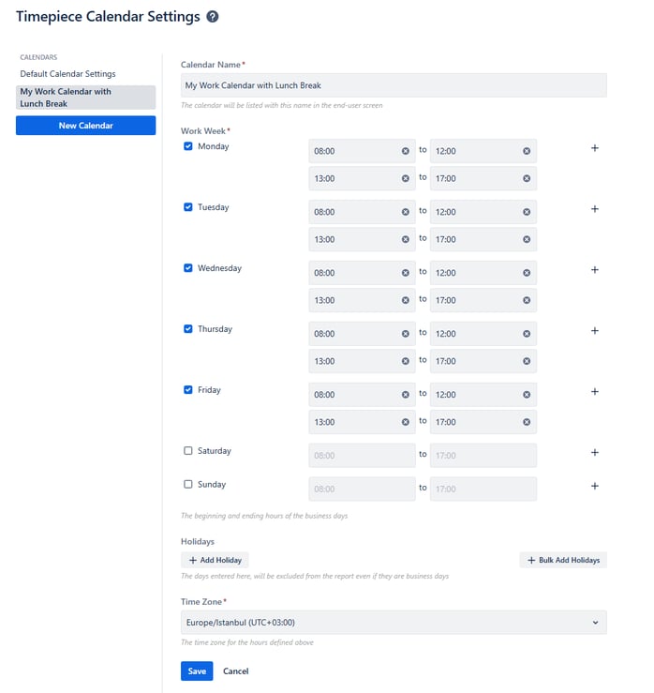Click Bulk Add Holidays

pos(563,560)
